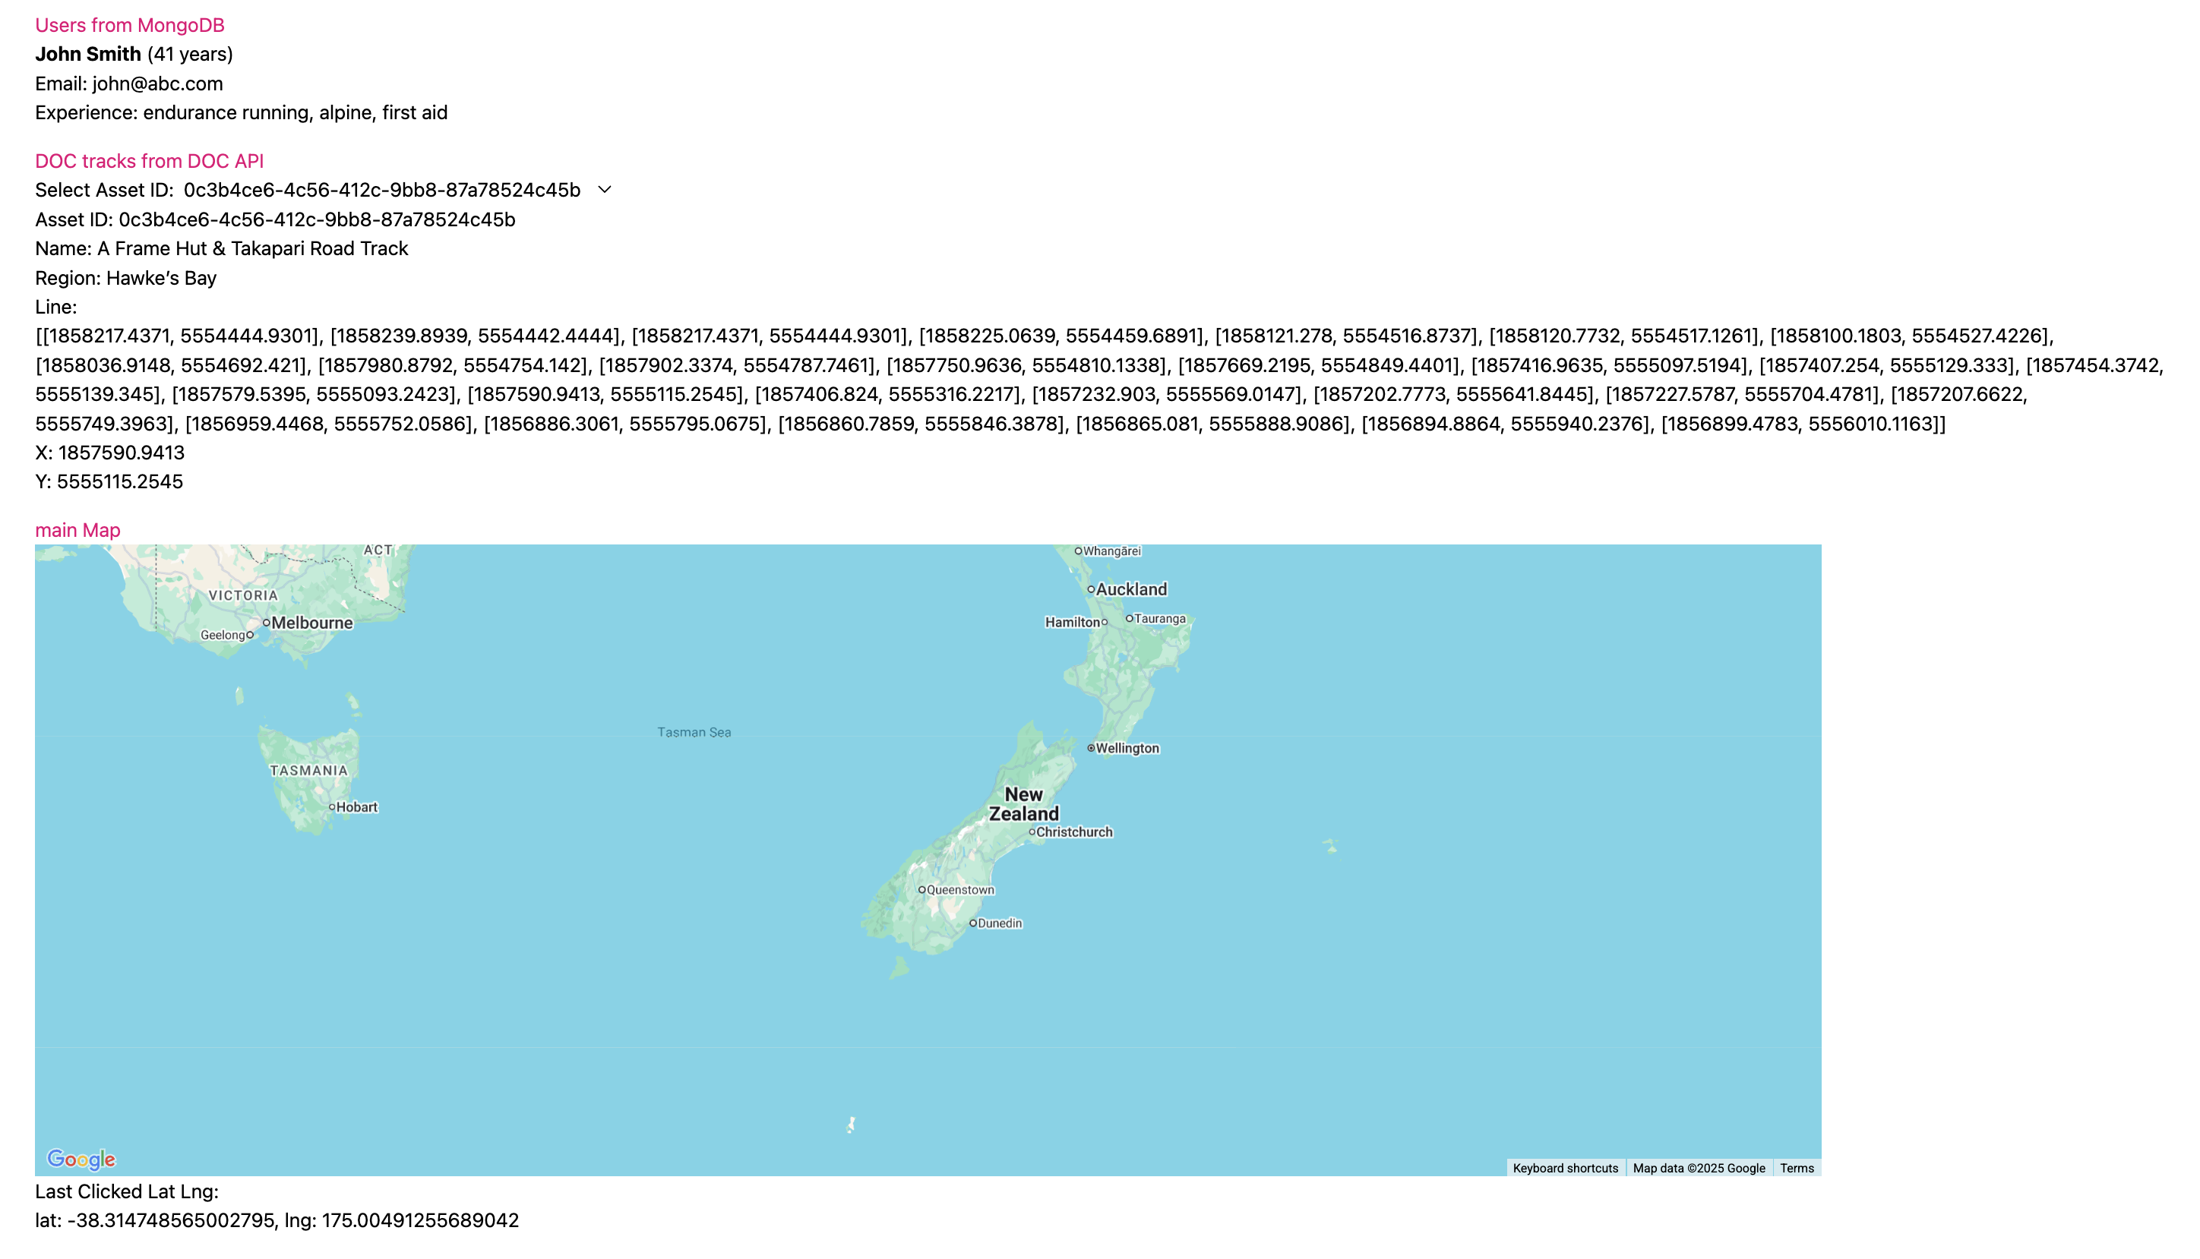
Task: Click the Hobart city marker
Action: point(332,806)
